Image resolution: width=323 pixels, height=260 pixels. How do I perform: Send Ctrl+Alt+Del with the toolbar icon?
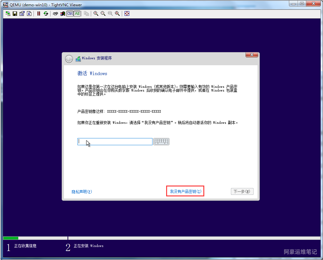tap(55, 14)
